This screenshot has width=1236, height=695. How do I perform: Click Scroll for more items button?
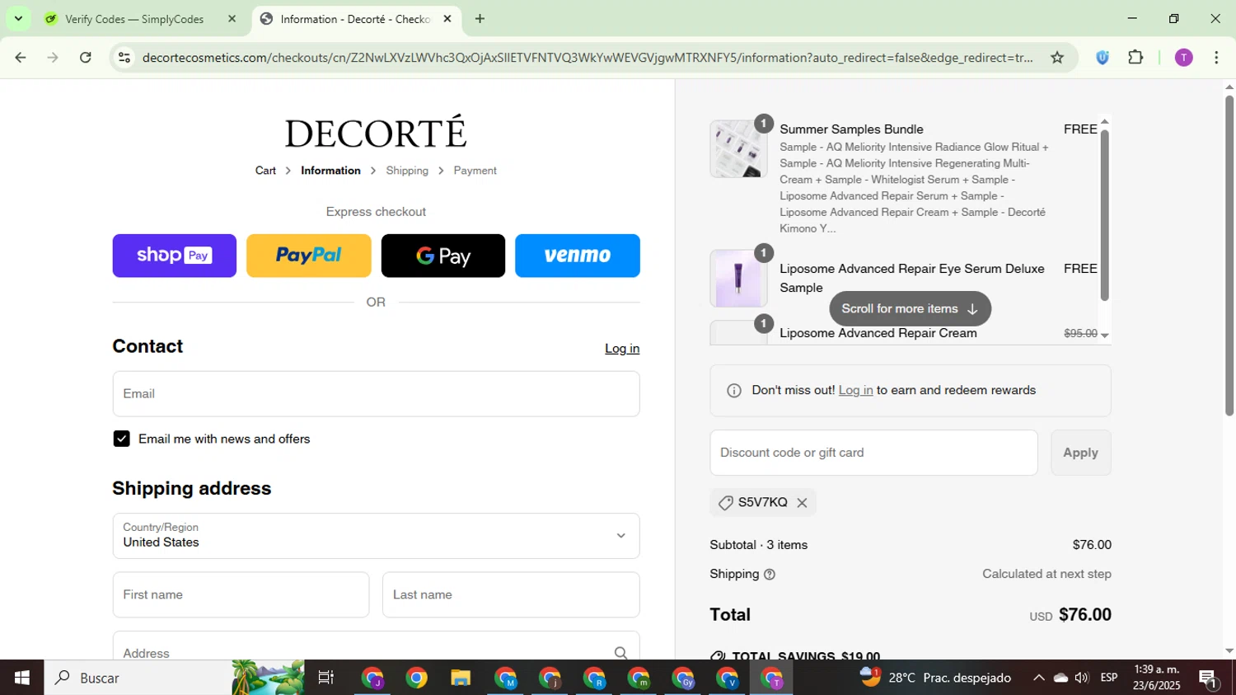pyautogui.click(x=910, y=308)
